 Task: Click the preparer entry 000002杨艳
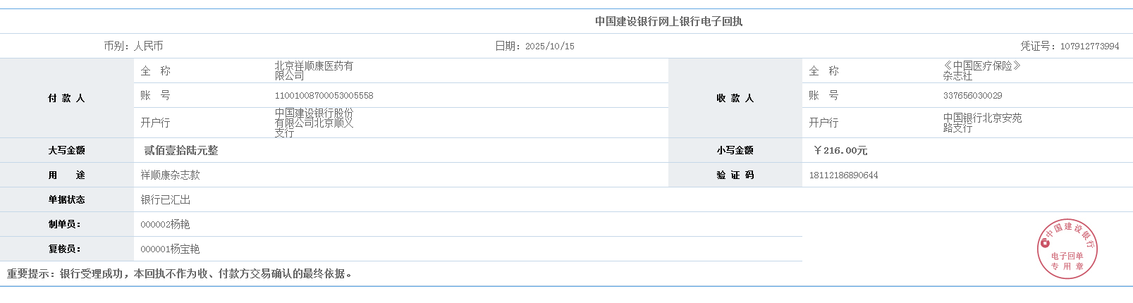coord(165,225)
